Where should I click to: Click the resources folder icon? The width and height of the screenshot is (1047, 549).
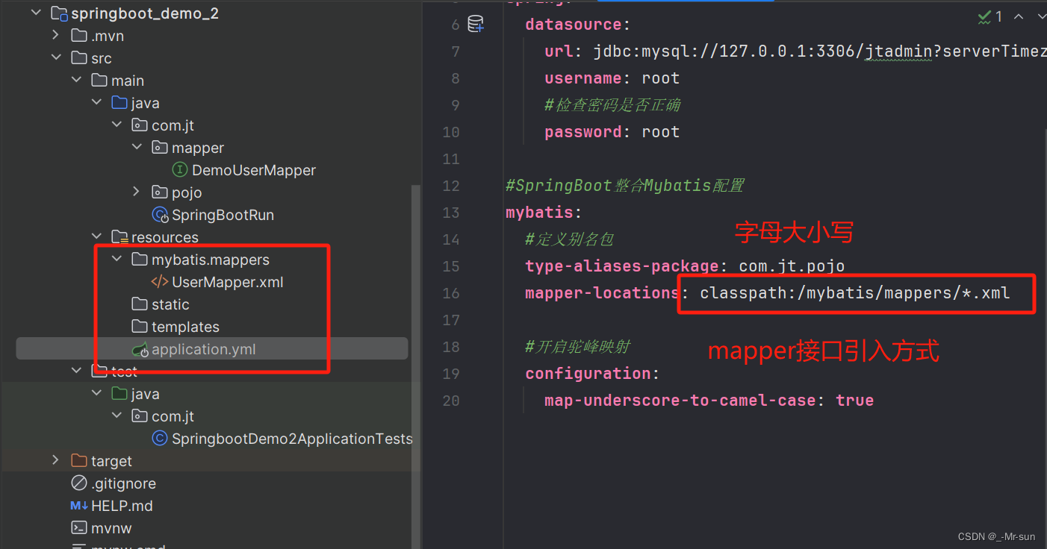tap(119, 237)
